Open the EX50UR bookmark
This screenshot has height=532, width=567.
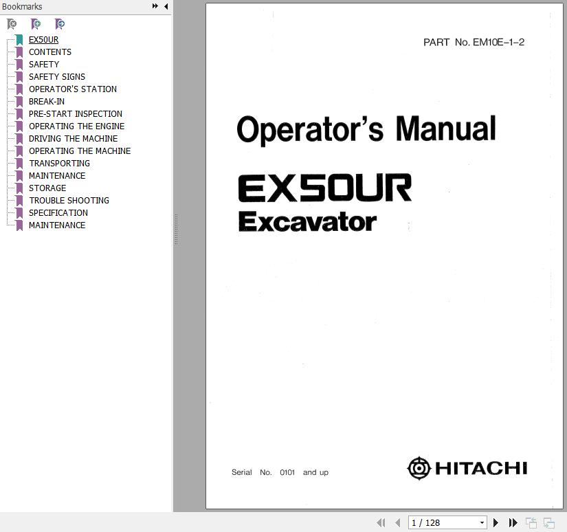coord(43,40)
